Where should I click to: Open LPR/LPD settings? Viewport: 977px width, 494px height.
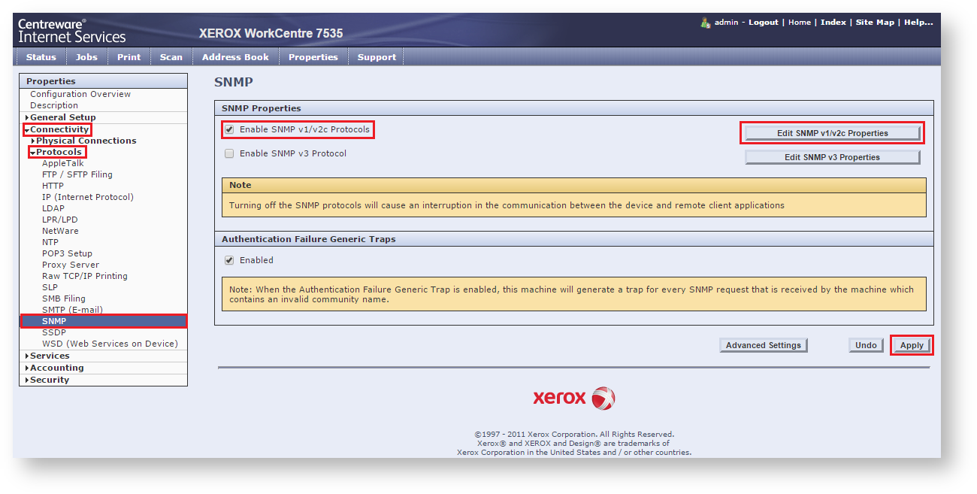(59, 220)
